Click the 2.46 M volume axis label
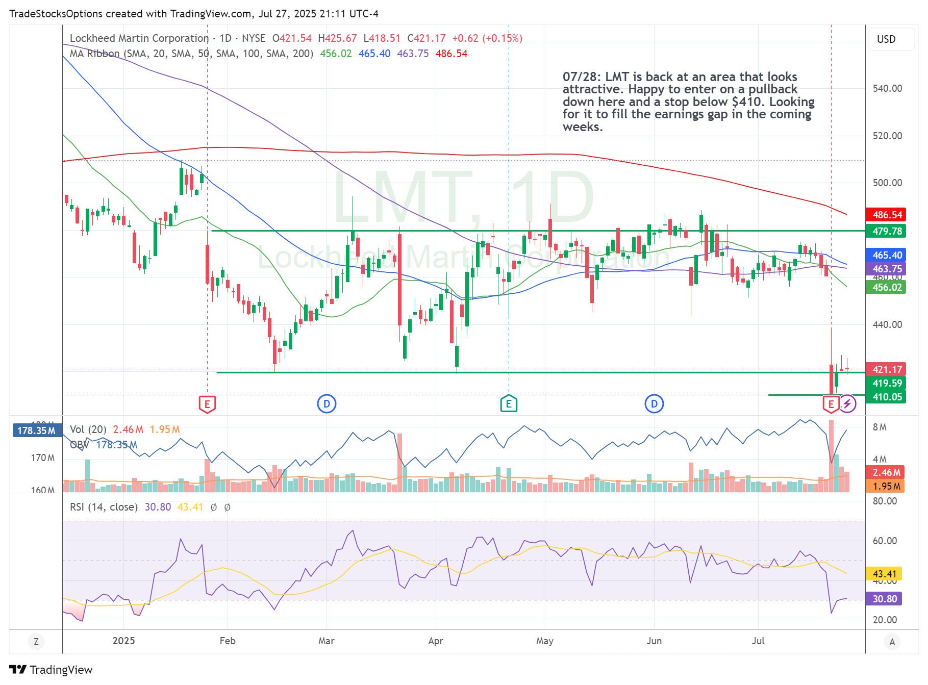Viewport: 928px width, 685px height. [886, 472]
